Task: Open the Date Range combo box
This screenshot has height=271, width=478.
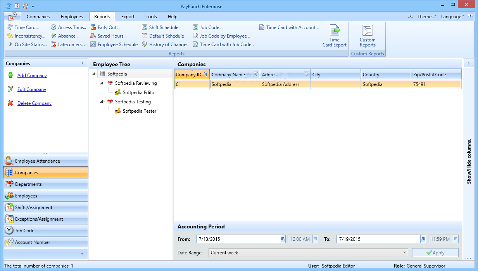Action: coord(308,253)
